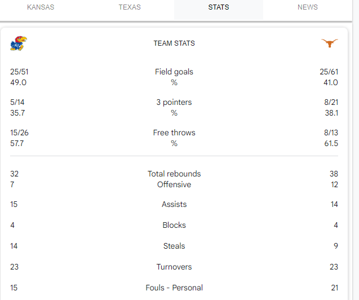Click the Kansas Jayhawks logo
The image size is (359, 300).
pyautogui.click(x=18, y=43)
